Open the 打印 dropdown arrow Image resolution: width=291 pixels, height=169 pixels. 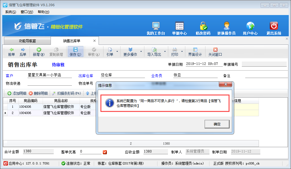coord(182,52)
